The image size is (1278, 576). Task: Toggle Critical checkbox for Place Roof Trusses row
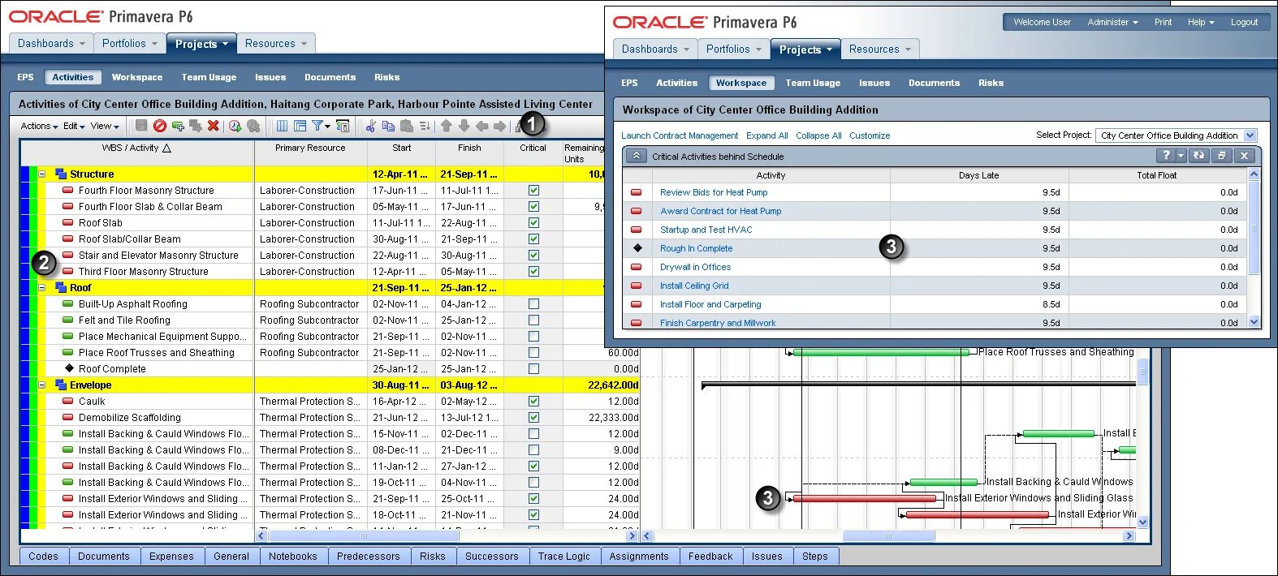click(x=533, y=352)
